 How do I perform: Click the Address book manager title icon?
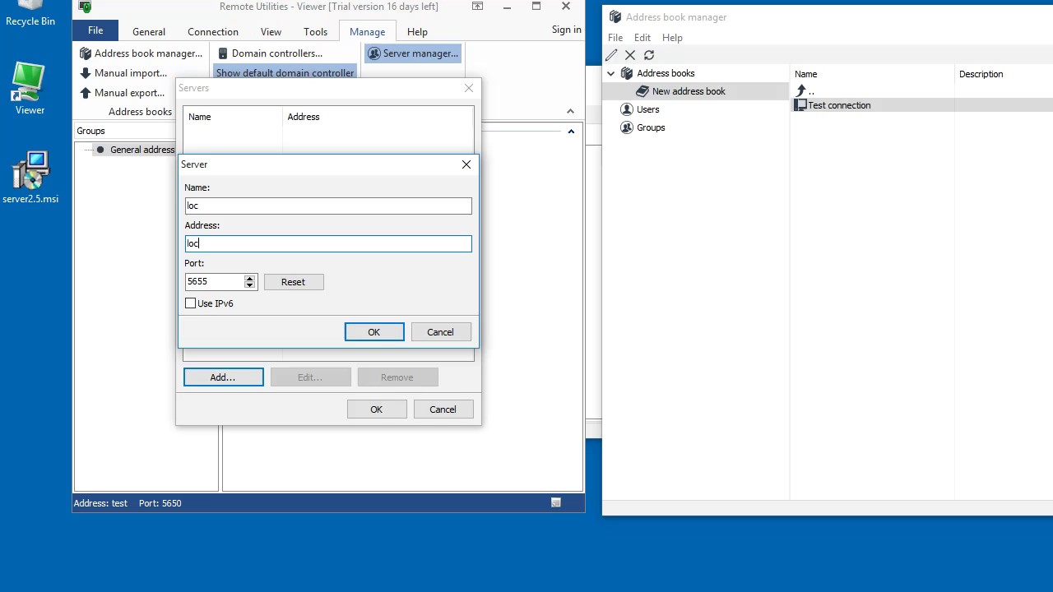(615, 17)
